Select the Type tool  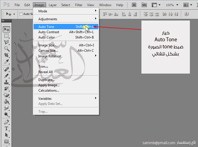[6, 128]
